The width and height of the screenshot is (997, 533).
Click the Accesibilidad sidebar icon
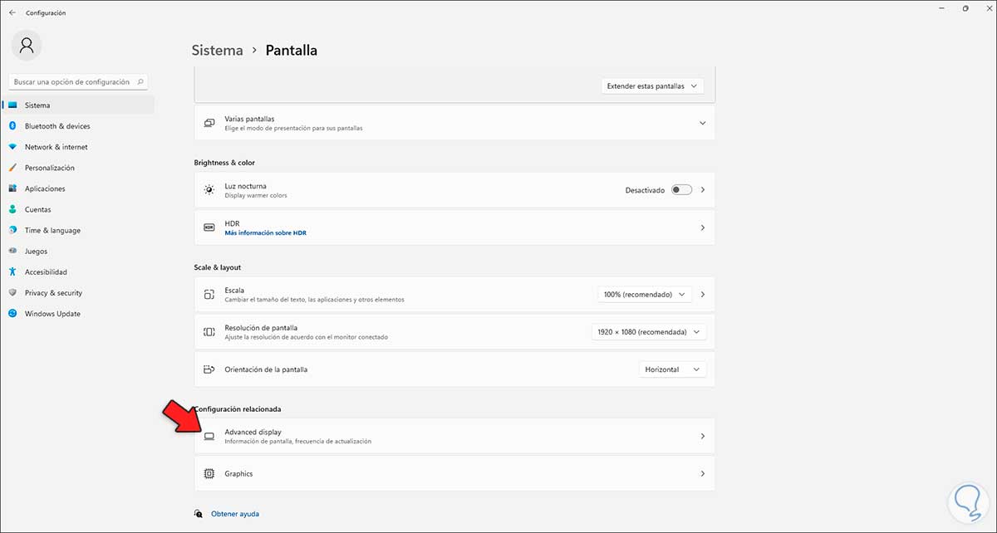[12, 271]
